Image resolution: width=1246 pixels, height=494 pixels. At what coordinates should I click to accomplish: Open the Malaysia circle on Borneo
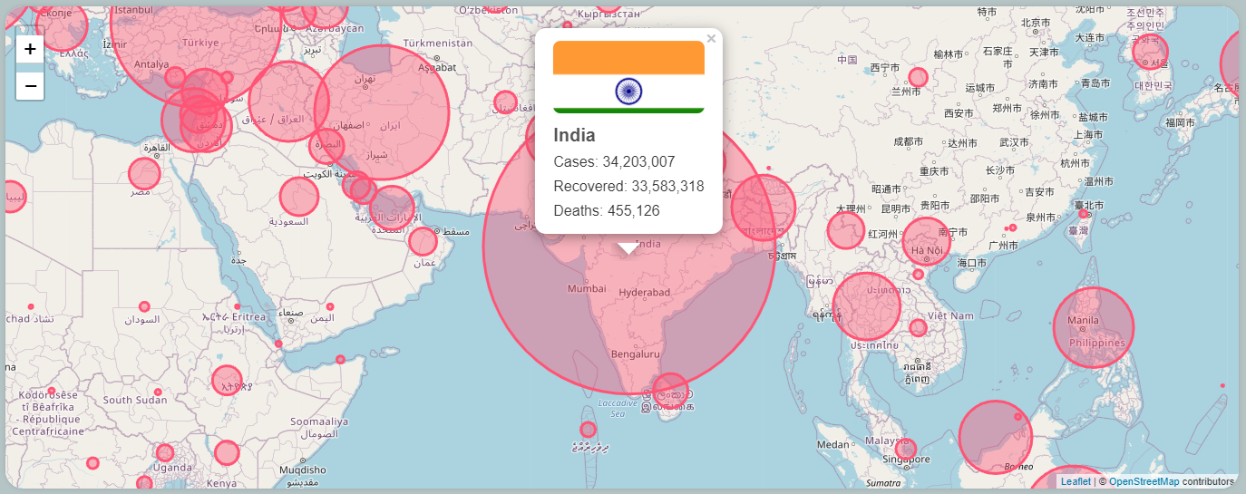coord(996,437)
